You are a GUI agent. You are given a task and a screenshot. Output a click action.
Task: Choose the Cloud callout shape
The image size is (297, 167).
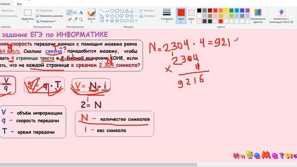tap(132, 20)
